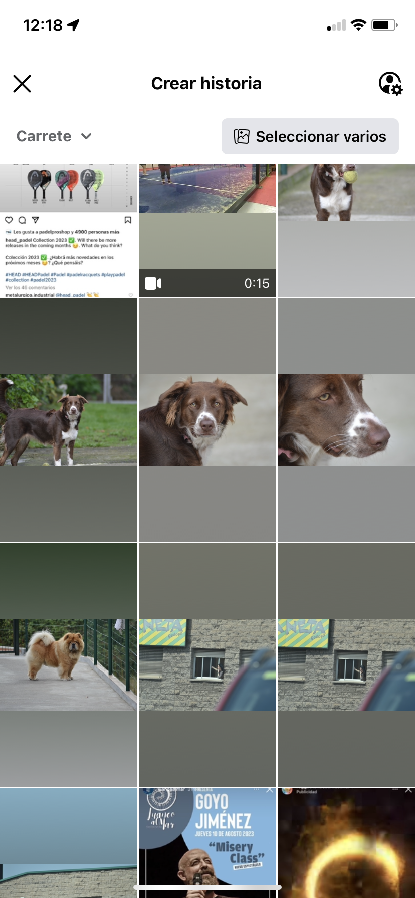The height and width of the screenshot is (898, 415).
Task: Tap the video camera icon on clip
Action: point(153,283)
